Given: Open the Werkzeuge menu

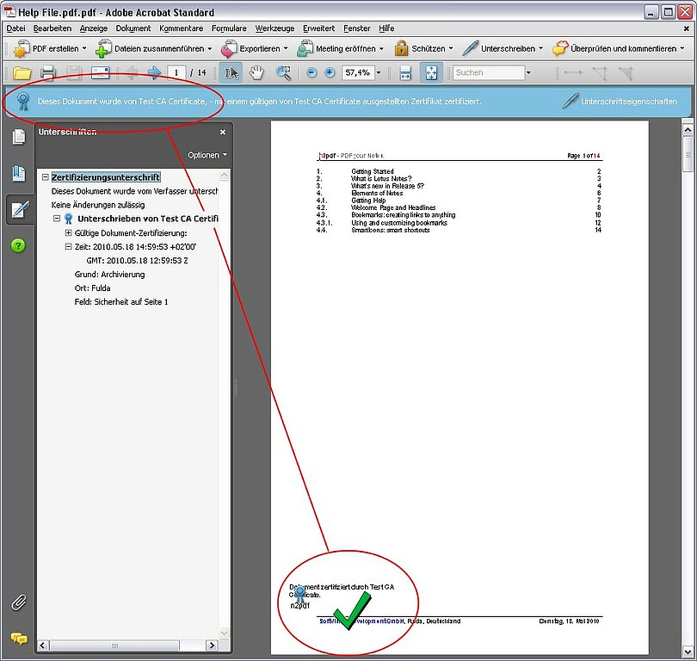Looking at the screenshot, I should coord(274,28).
